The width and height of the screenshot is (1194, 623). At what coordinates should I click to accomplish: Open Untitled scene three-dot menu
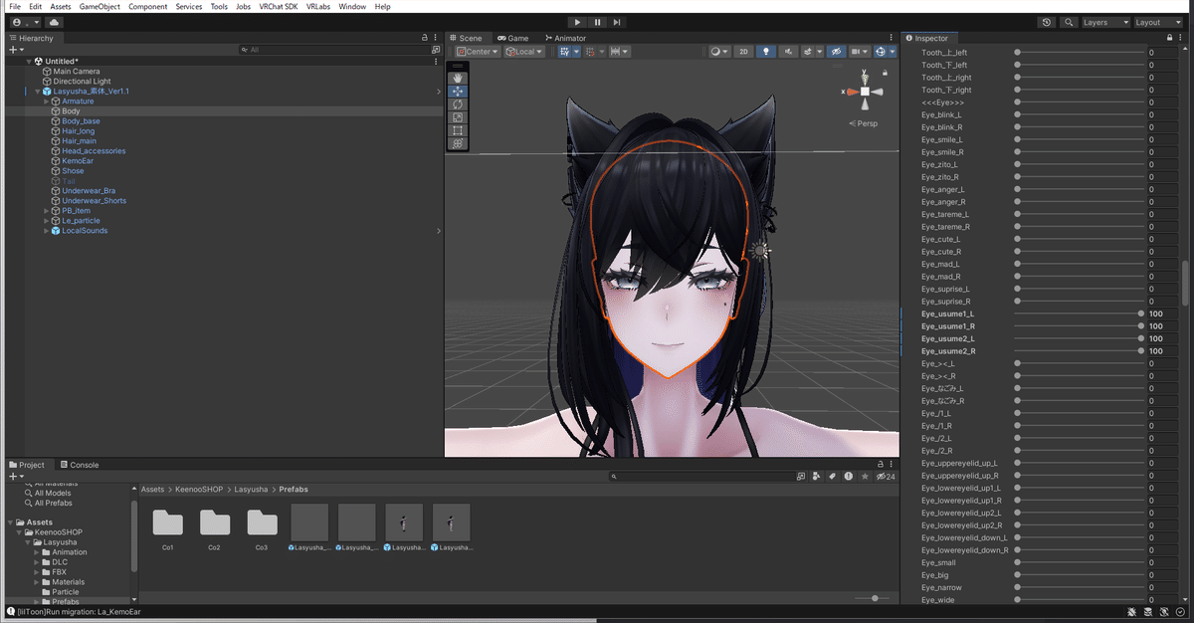pyautogui.click(x=436, y=61)
